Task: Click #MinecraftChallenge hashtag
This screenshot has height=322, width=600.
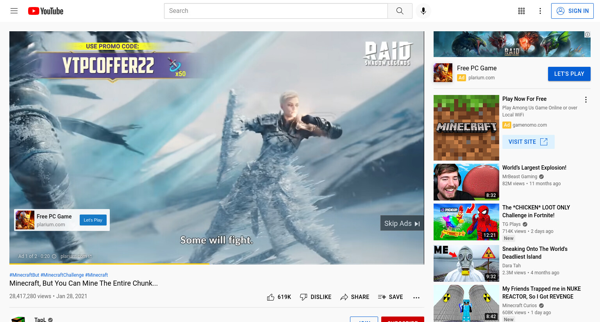Action: coord(62,275)
